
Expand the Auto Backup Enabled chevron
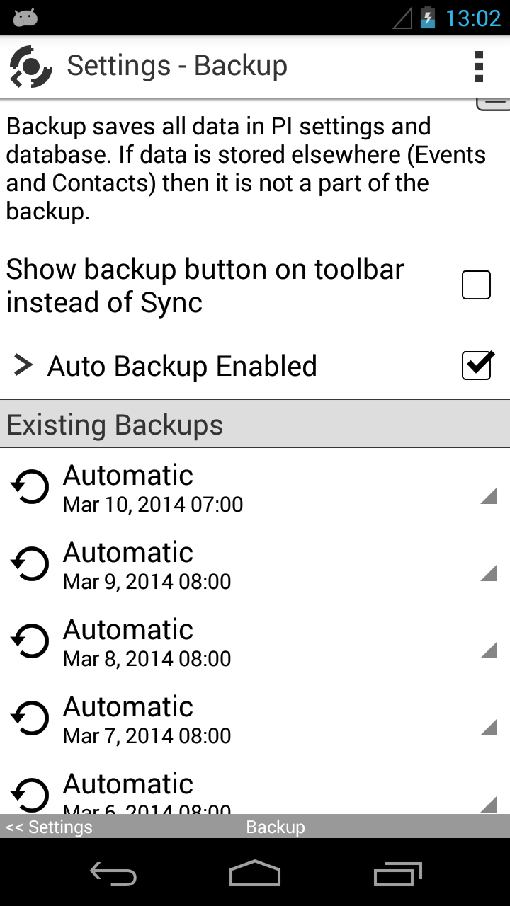(23, 365)
